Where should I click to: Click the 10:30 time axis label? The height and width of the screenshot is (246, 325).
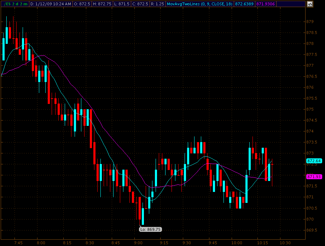285,243
